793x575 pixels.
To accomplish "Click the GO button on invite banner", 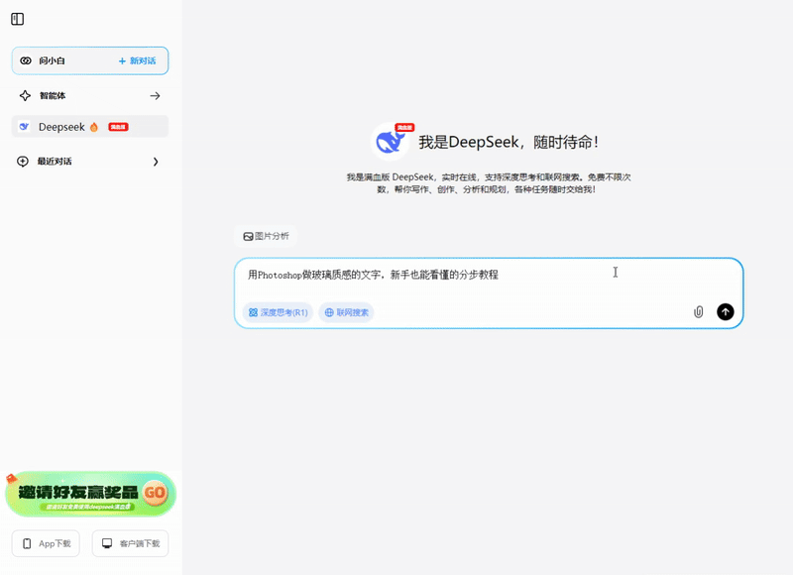I will tap(155, 492).
